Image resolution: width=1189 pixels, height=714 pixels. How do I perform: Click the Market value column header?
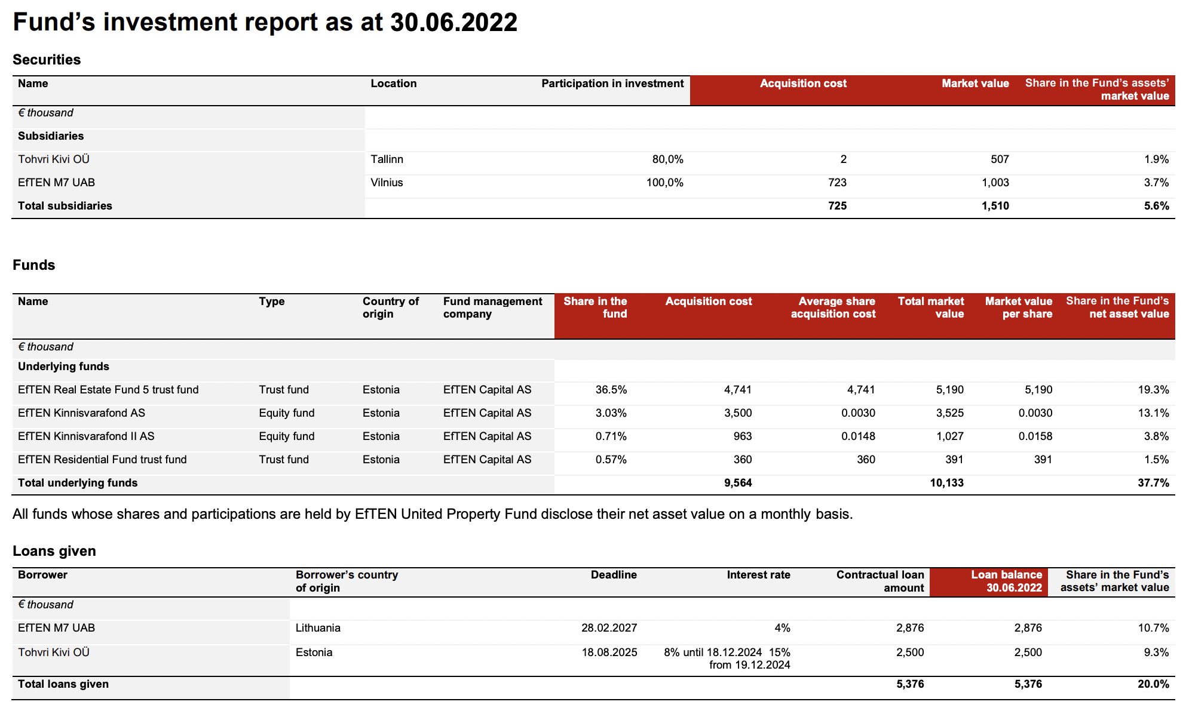click(x=975, y=83)
